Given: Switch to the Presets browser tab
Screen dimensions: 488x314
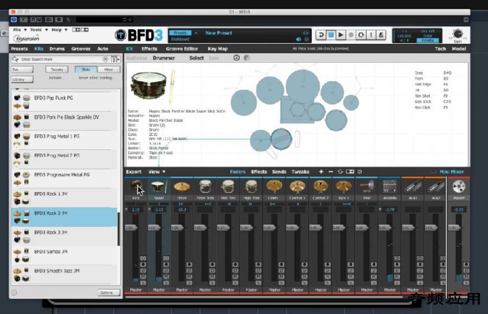Looking at the screenshot, I should (20, 49).
